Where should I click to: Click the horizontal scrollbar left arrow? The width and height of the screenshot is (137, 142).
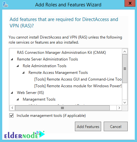(x=12, y=108)
